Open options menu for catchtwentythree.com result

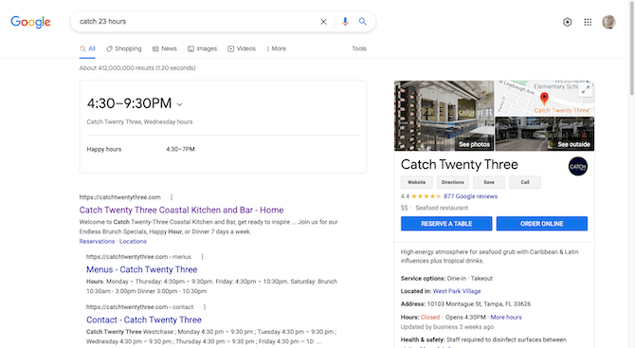point(172,197)
